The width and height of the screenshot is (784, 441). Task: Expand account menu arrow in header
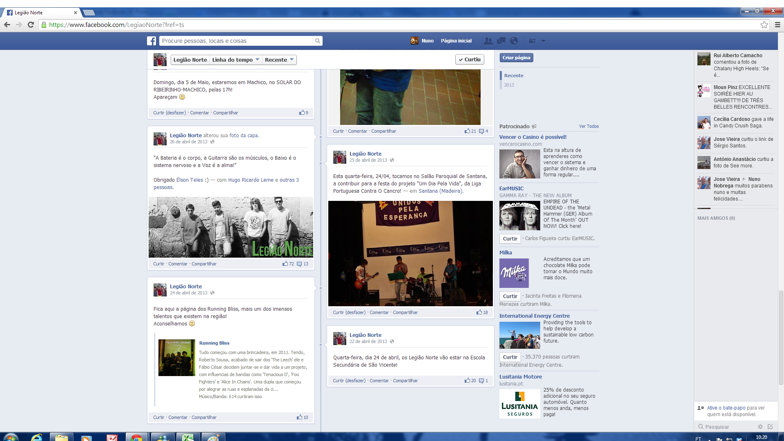click(543, 41)
